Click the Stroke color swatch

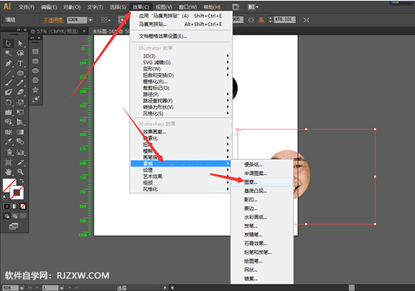(17, 193)
